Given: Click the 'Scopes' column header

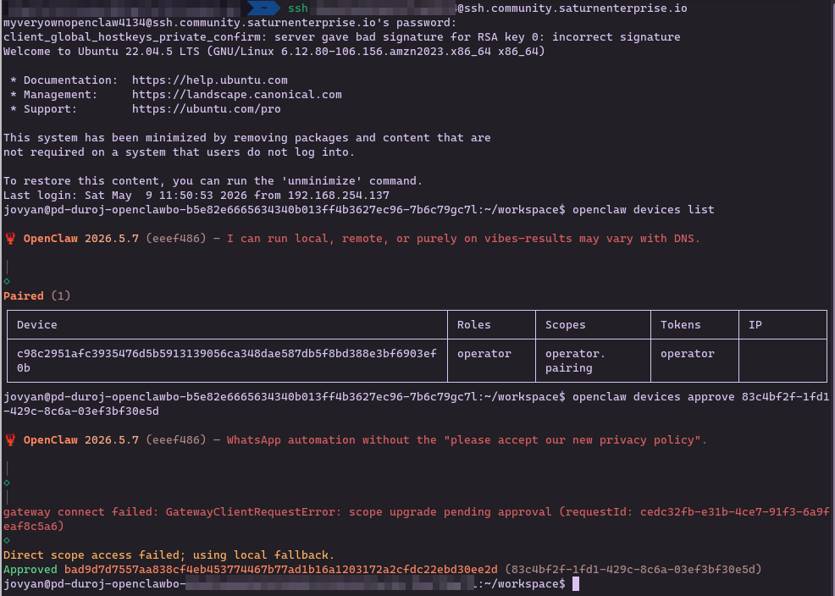Looking at the screenshot, I should click(566, 324).
